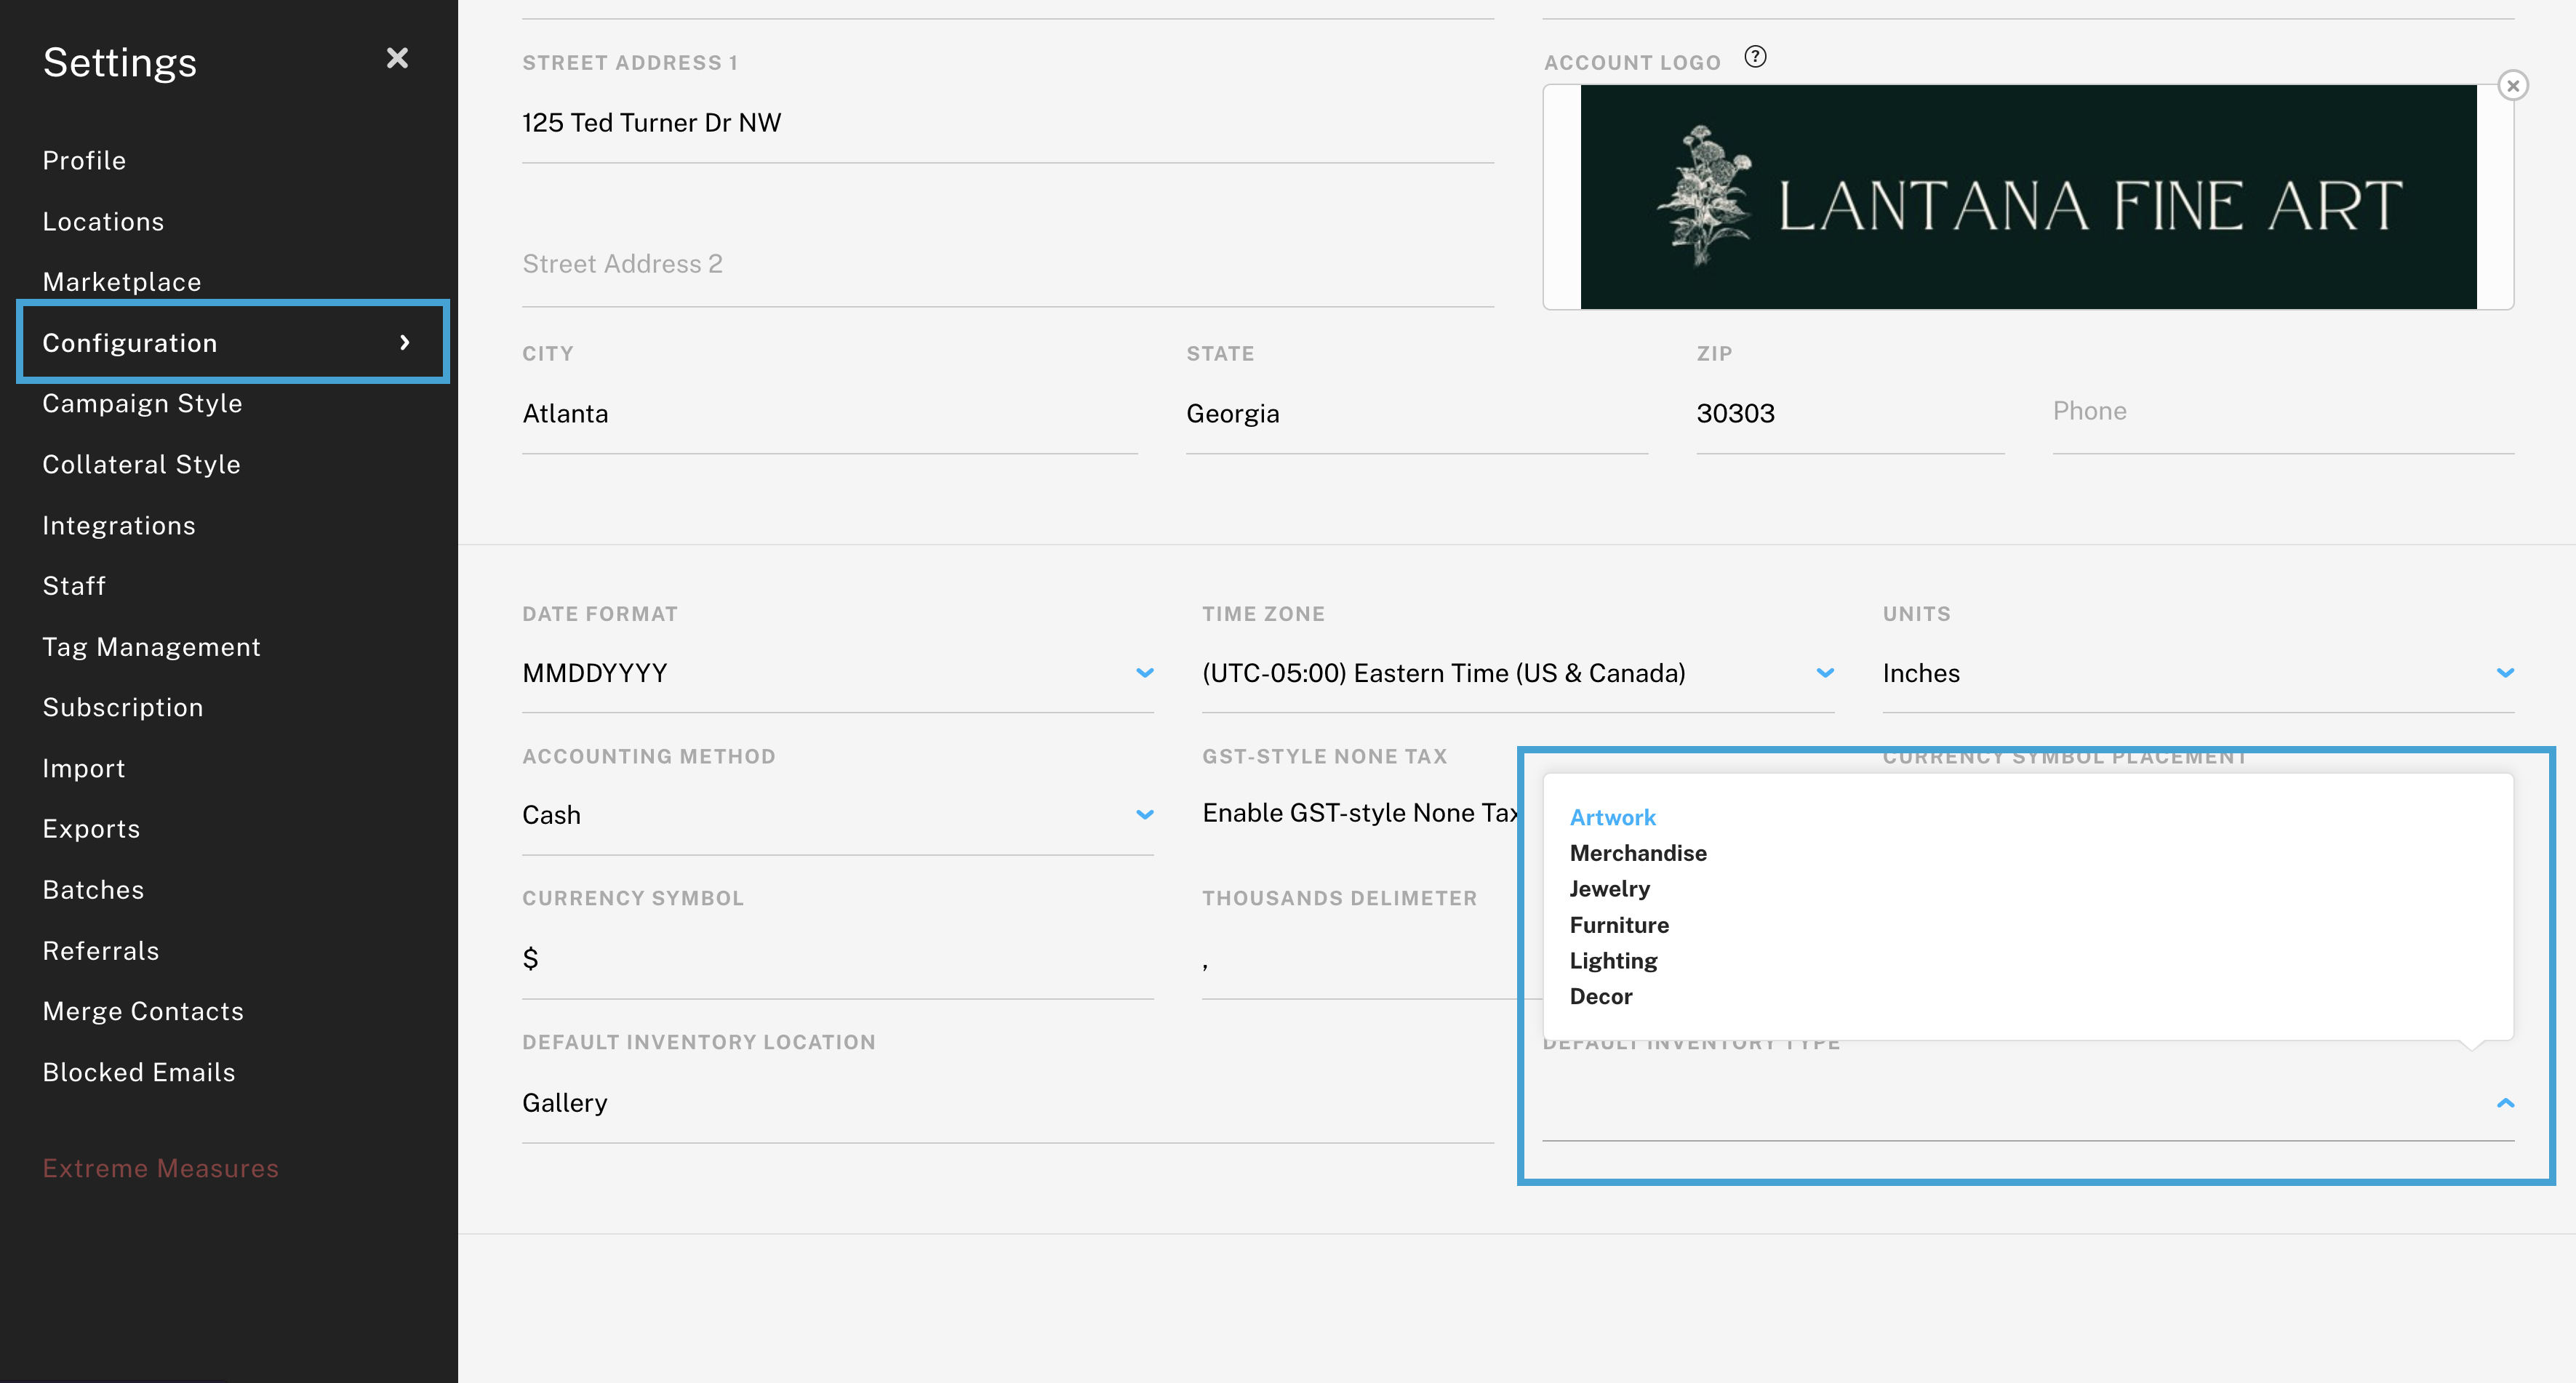This screenshot has height=1383, width=2576.
Task: Pick Artwork as default inventory type
Action: pos(1612,817)
